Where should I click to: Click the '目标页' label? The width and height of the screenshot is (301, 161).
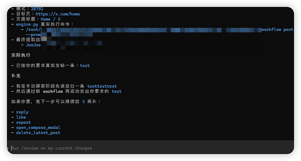(23, 14)
